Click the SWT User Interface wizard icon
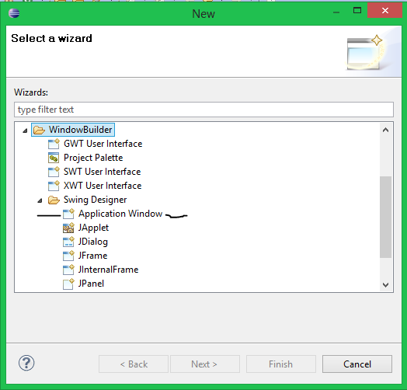This screenshot has width=407, height=390. (x=54, y=172)
